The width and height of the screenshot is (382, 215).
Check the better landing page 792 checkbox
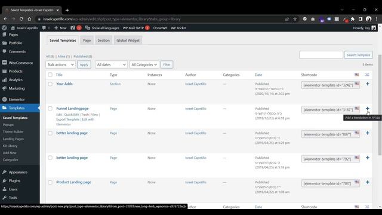click(50, 158)
